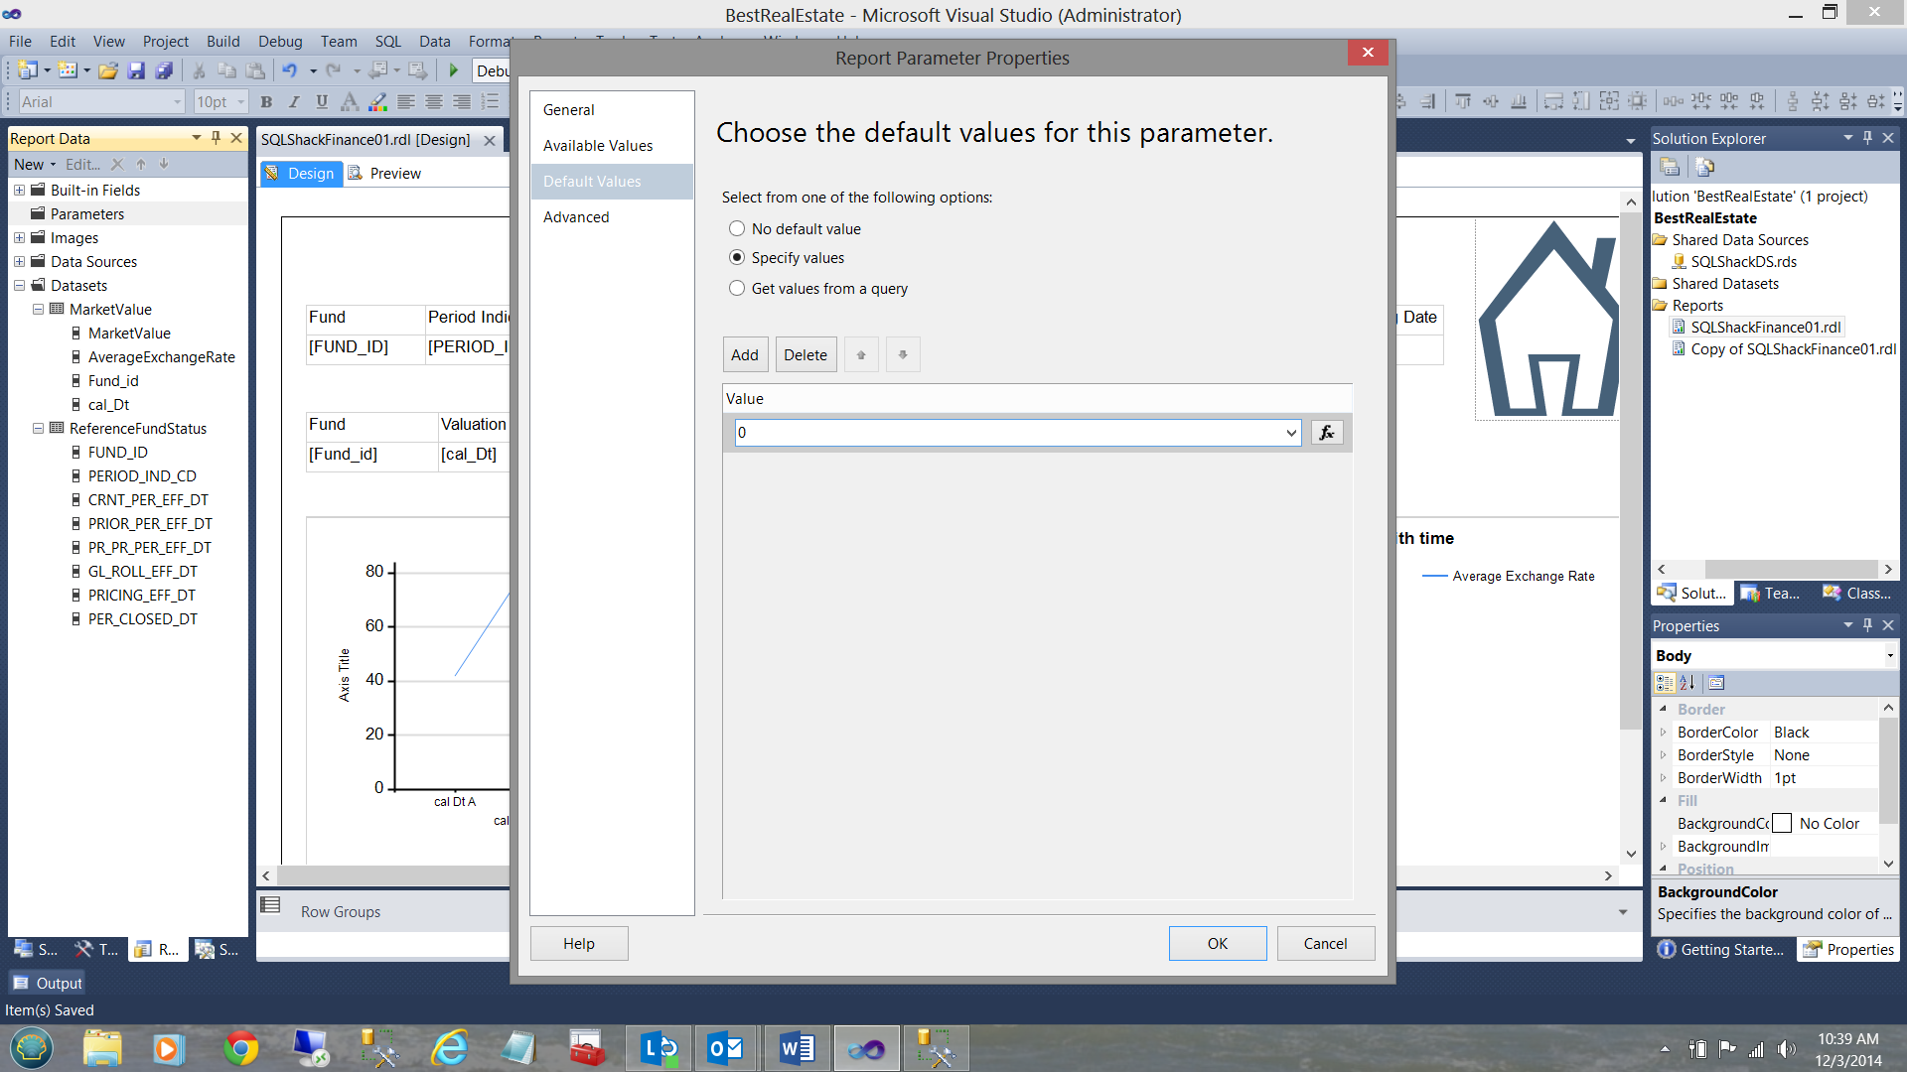Click Categorized view icon in Properties panel
The height and width of the screenshot is (1072, 1907).
coord(1665,683)
